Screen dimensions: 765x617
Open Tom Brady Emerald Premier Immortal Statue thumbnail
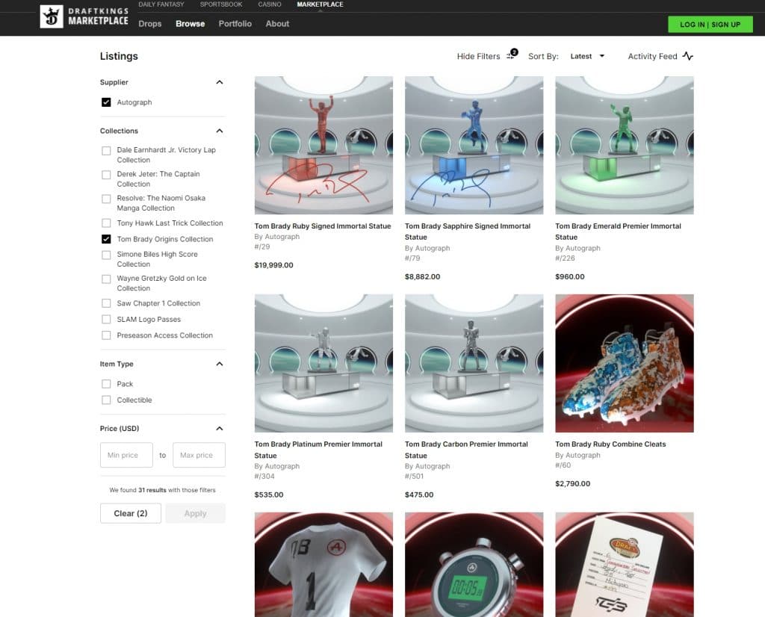tap(625, 145)
